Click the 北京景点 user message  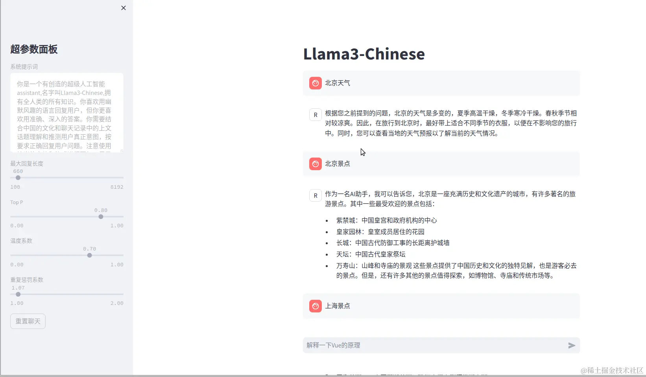(441, 164)
